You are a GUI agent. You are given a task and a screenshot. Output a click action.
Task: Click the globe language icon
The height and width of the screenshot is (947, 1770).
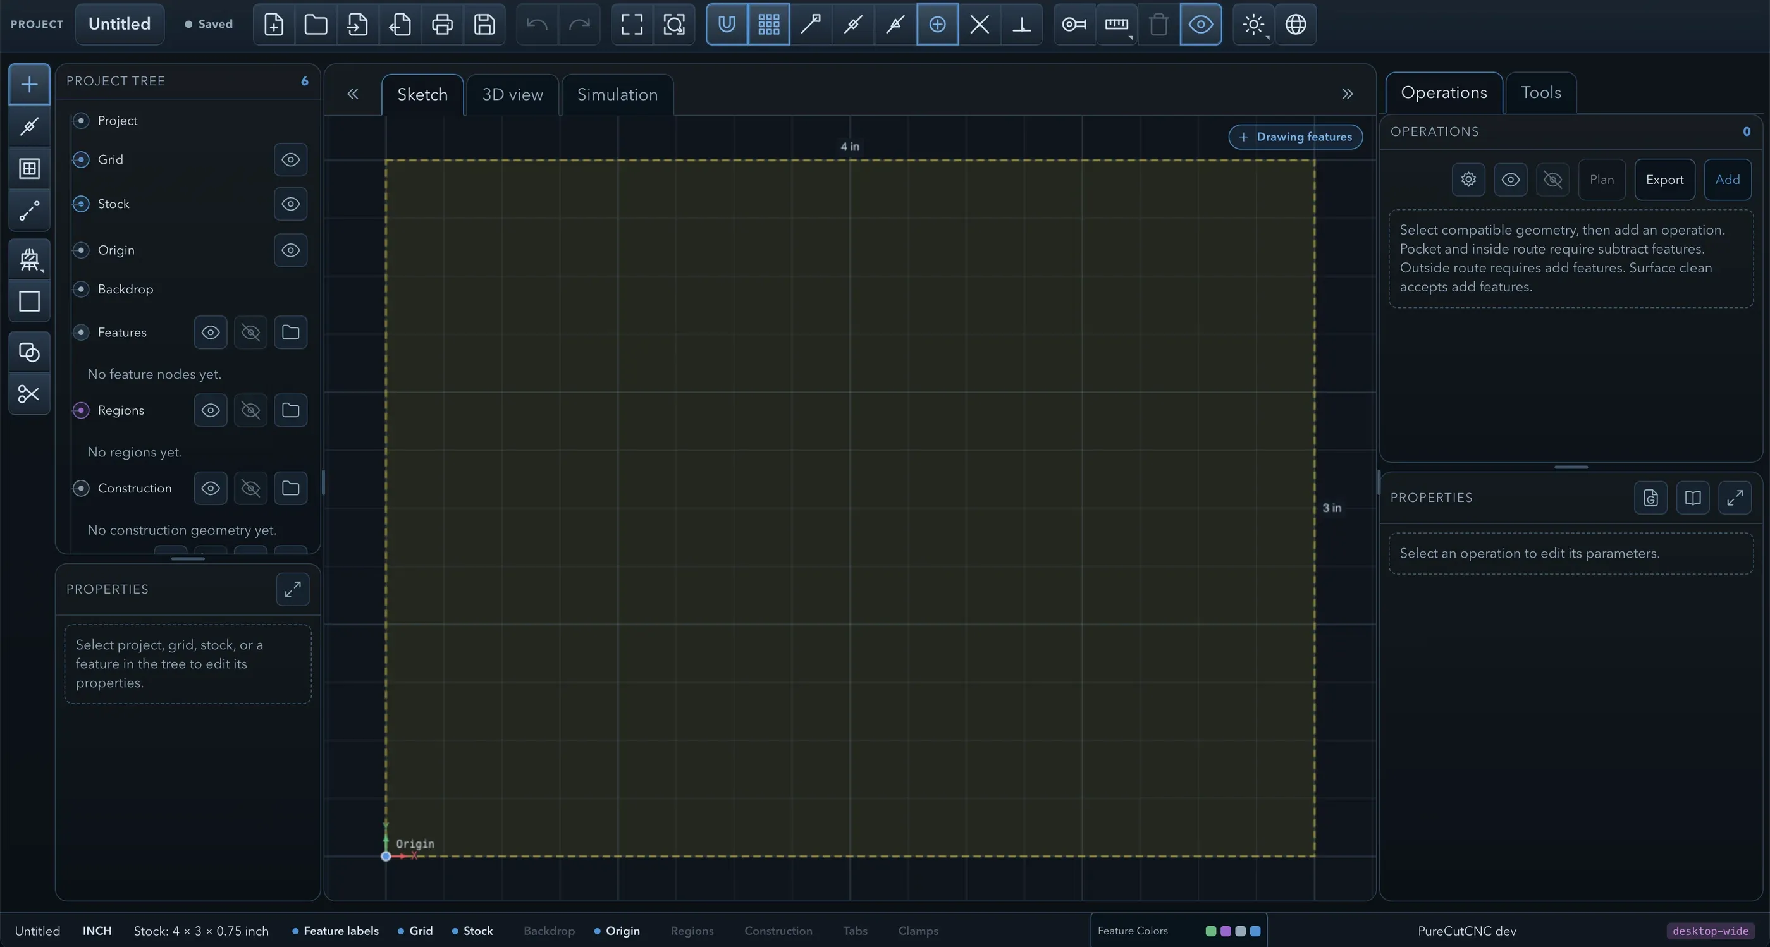click(x=1295, y=24)
